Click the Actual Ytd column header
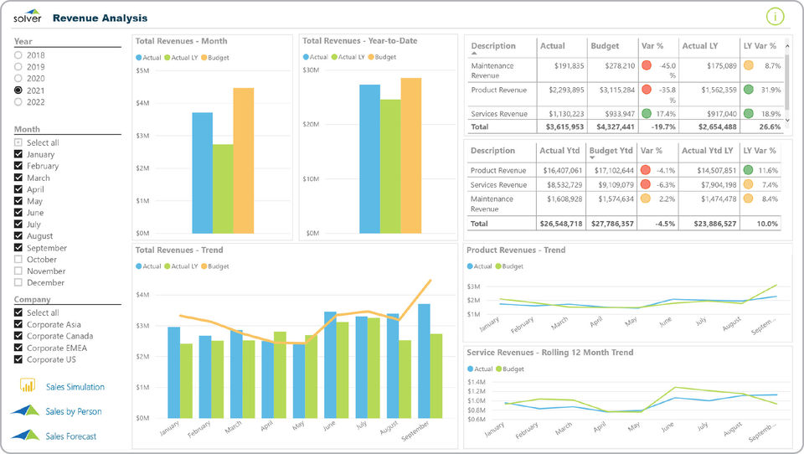 point(559,150)
